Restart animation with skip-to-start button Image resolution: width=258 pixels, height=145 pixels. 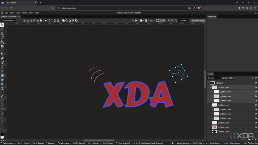[133, 20]
